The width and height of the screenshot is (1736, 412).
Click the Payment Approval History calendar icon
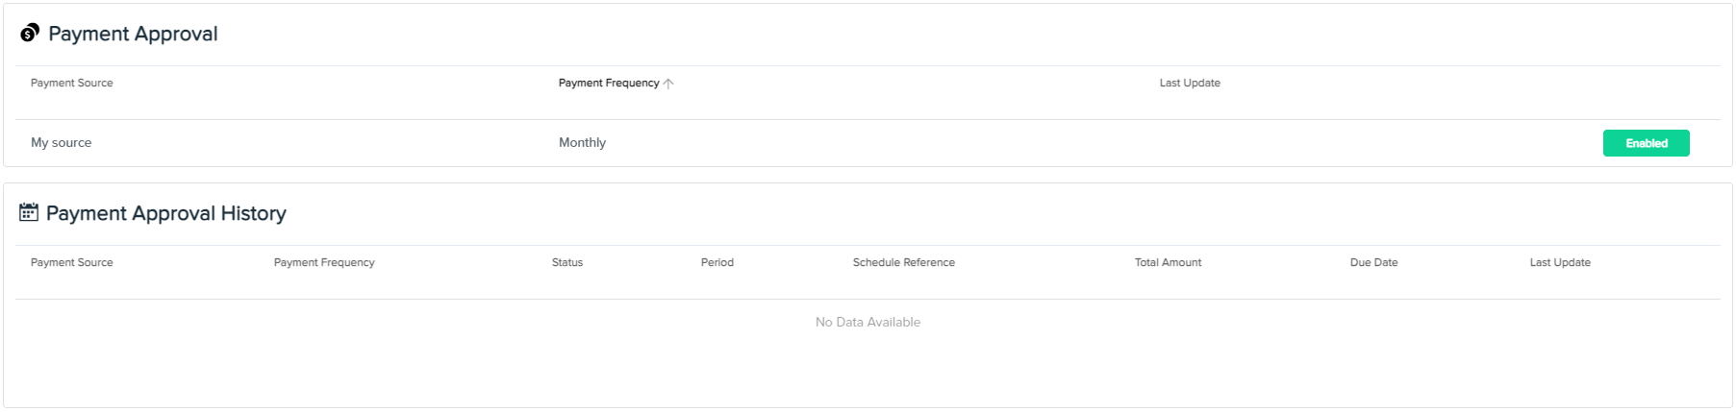(29, 212)
